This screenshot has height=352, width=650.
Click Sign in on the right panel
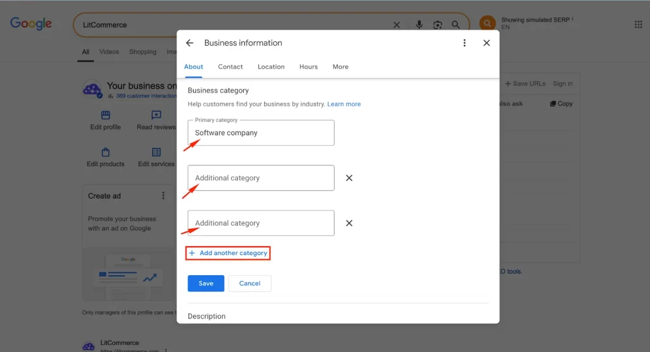point(562,84)
